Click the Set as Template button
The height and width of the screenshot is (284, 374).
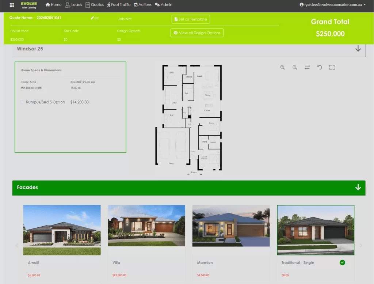(x=191, y=19)
